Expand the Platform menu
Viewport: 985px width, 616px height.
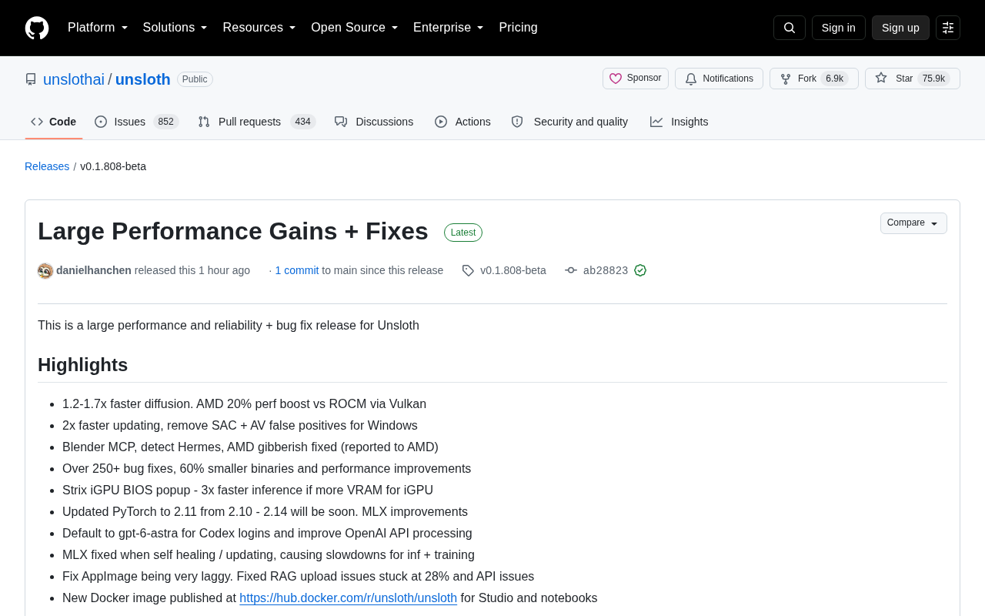(x=98, y=28)
